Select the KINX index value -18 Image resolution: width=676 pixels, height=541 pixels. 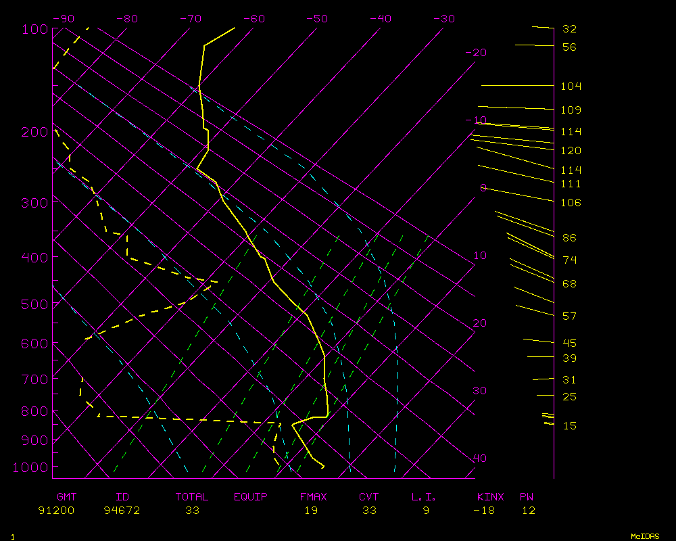point(485,511)
